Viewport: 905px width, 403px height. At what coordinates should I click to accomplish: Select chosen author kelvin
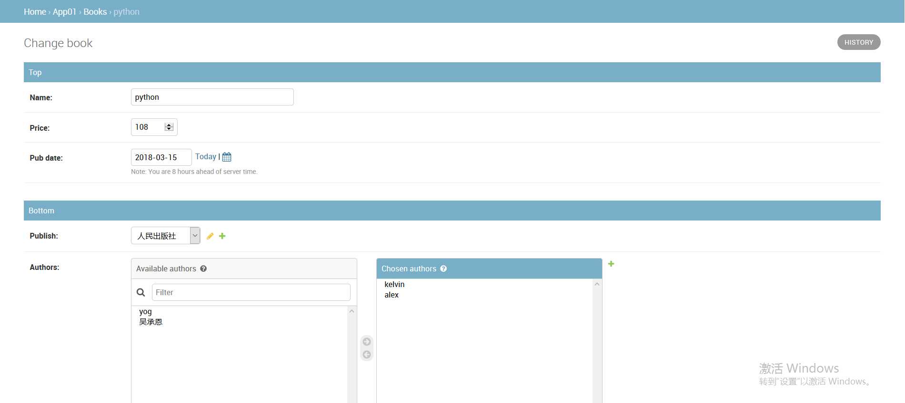[394, 284]
